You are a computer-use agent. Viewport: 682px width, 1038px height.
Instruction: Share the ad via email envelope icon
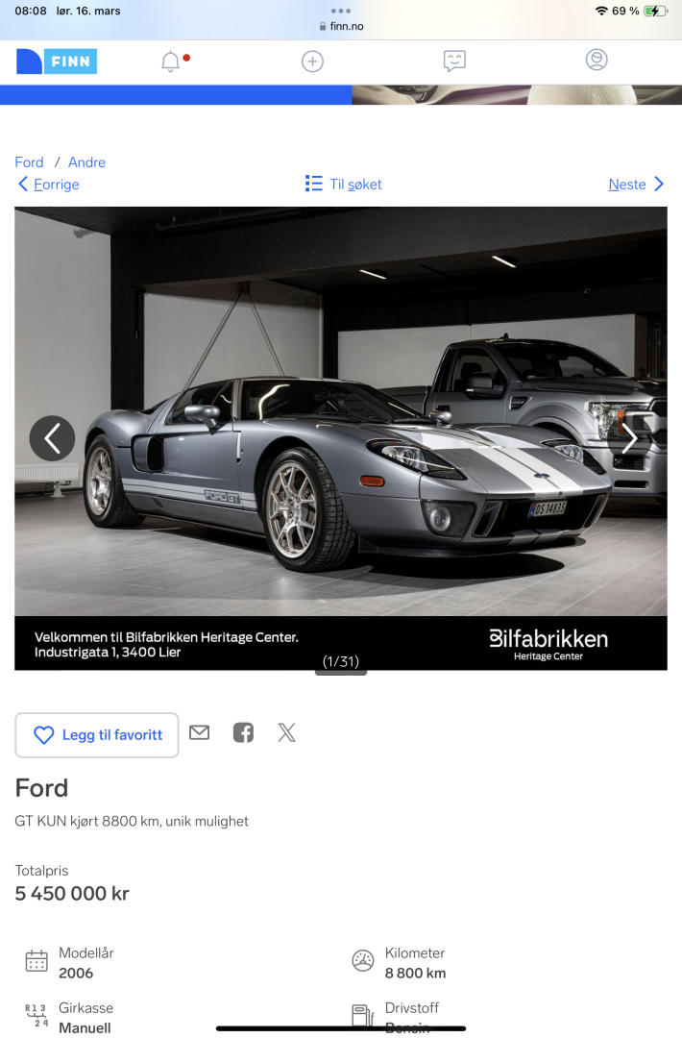pos(199,732)
